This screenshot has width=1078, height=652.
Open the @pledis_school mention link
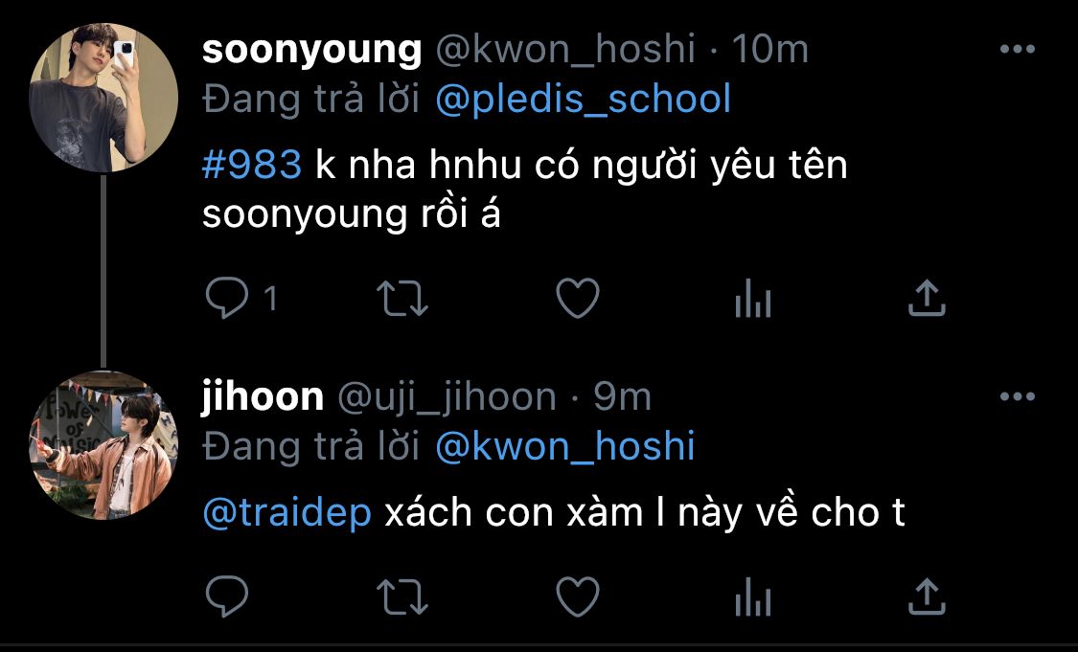583,100
